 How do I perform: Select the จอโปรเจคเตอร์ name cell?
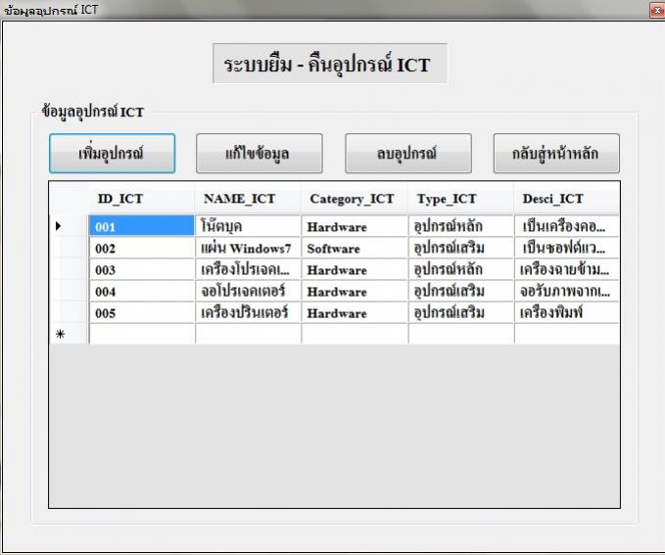click(x=248, y=291)
